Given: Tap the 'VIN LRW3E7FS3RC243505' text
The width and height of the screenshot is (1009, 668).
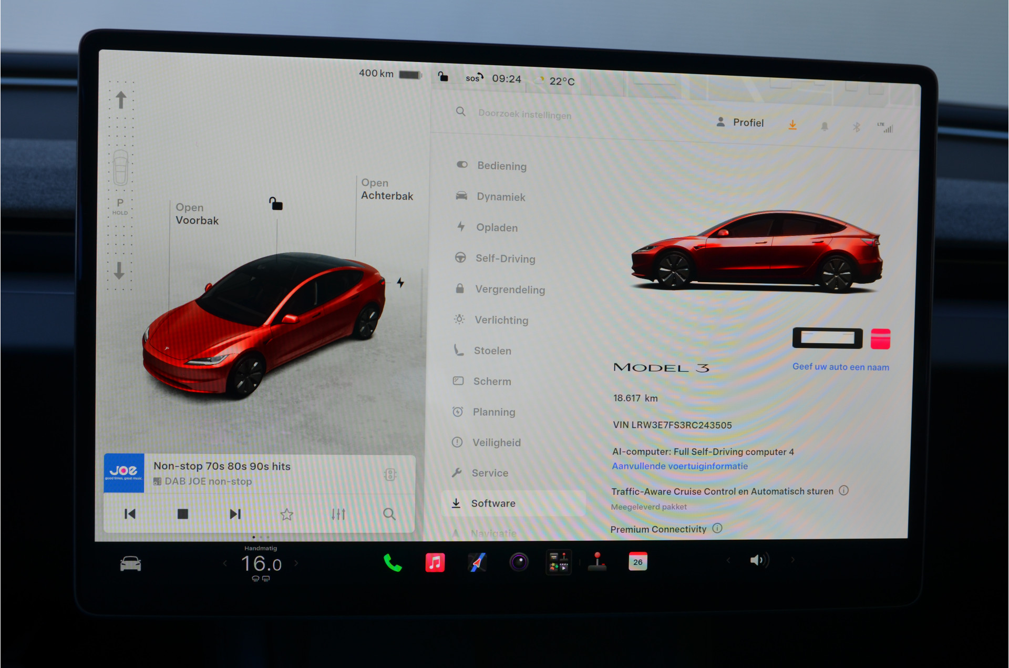Looking at the screenshot, I should tap(672, 425).
